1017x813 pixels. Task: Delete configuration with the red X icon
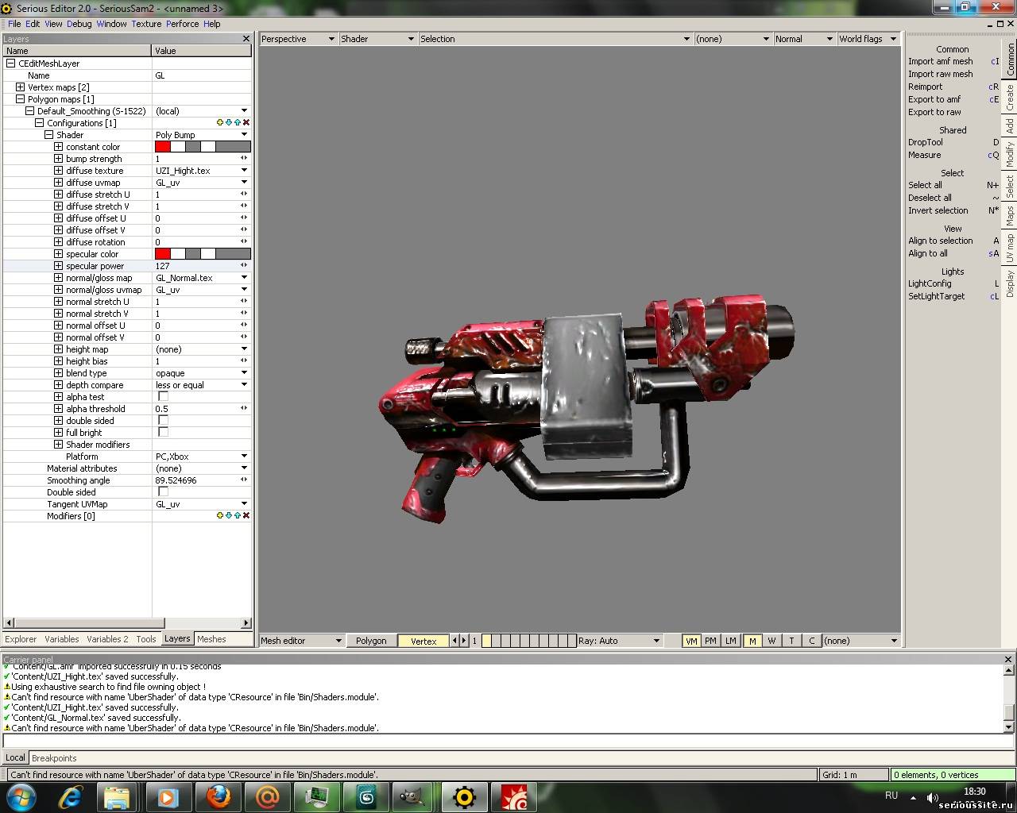pos(246,122)
